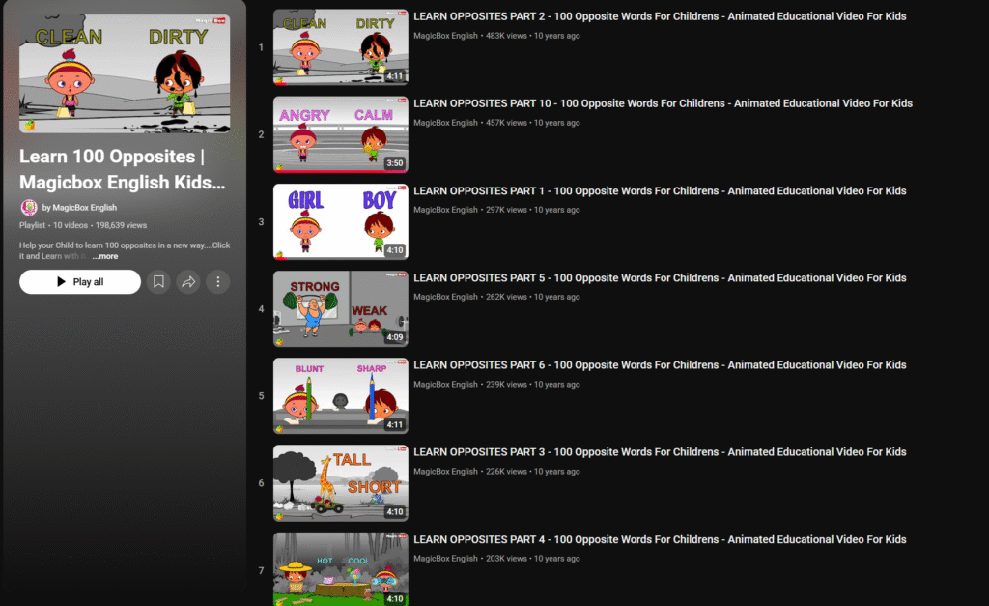Visit MagicBox English channel under Part 4 video
Screen dimensions: 989x606
445,558
